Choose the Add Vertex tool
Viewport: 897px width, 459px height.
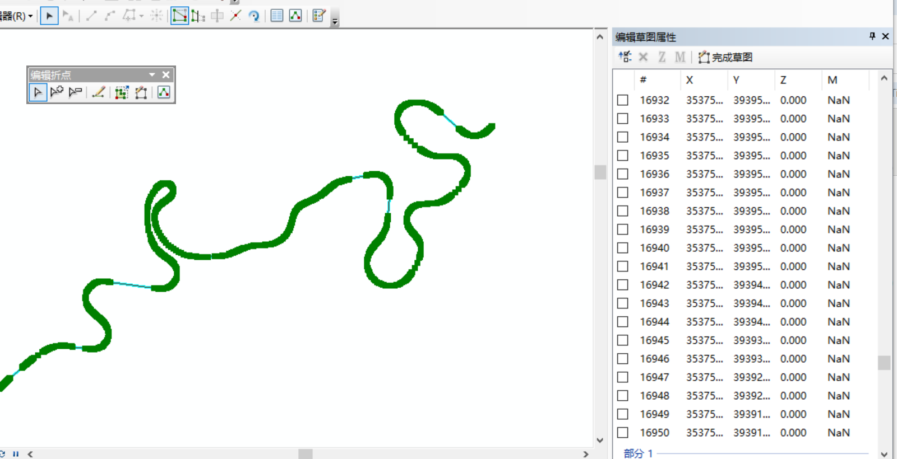[57, 92]
